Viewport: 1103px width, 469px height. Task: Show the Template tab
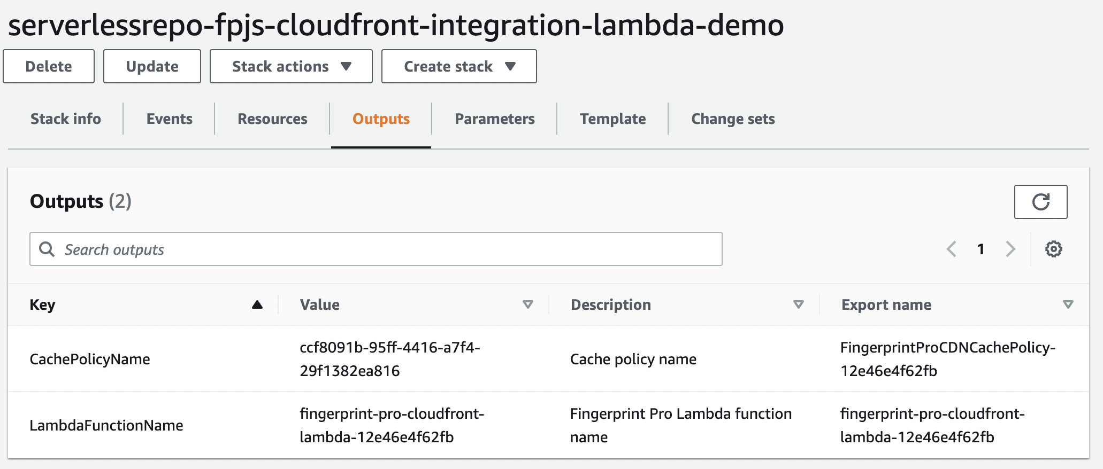pyautogui.click(x=613, y=119)
